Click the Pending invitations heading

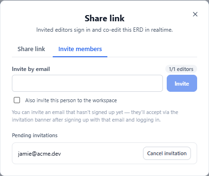pyautogui.click(x=35, y=135)
